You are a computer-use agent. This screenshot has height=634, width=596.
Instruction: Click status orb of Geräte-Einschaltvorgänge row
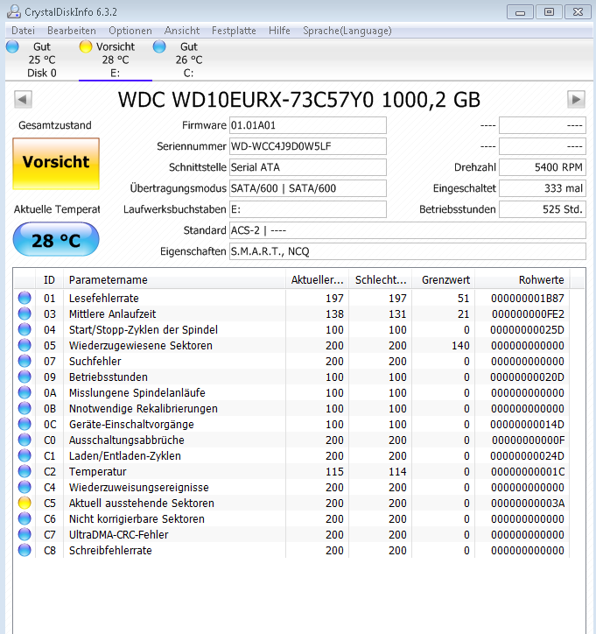pos(25,424)
